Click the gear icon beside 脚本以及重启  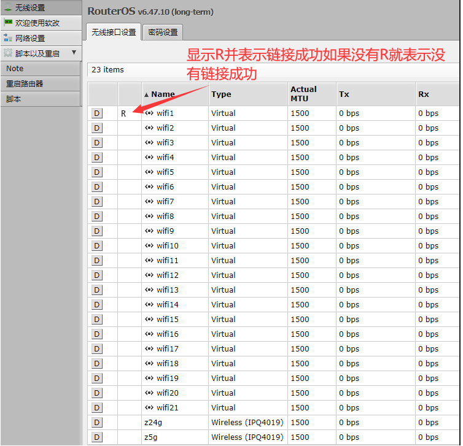[x=8, y=53]
